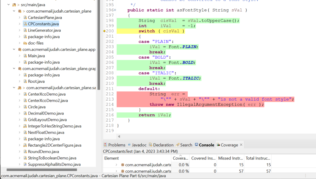This screenshot has height=179, width=316.
Task: Collapse the src/main/java source folder
Action: 8,5
